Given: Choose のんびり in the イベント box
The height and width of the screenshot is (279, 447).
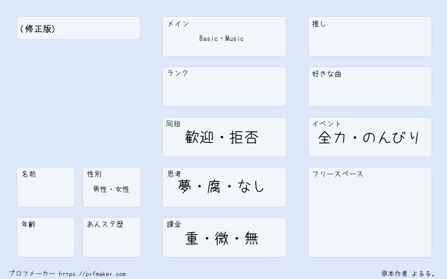Looking at the screenshot, I should 391,137.
